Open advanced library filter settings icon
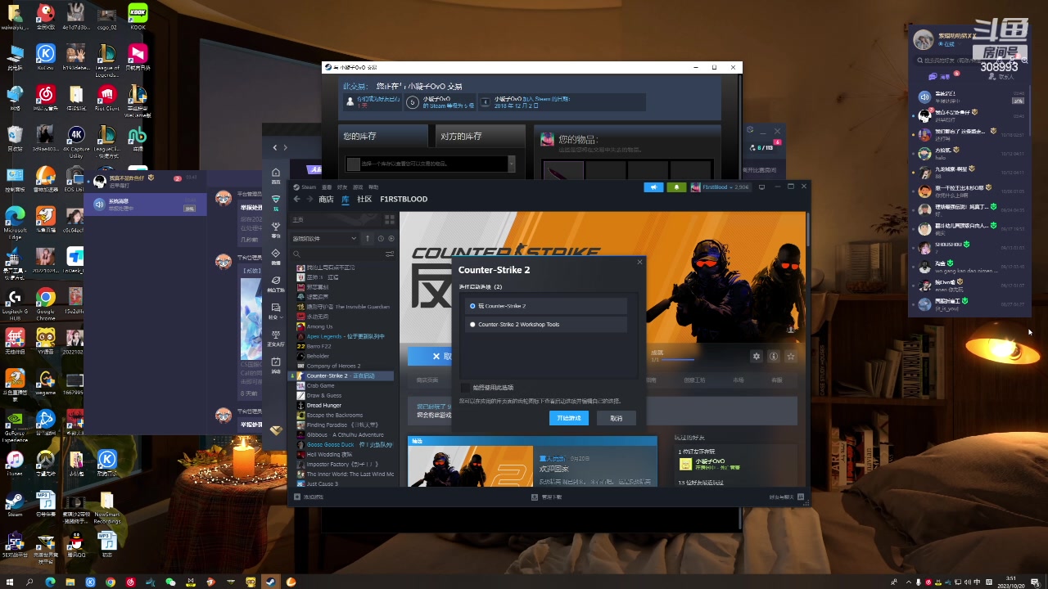 tap(390, 254)
